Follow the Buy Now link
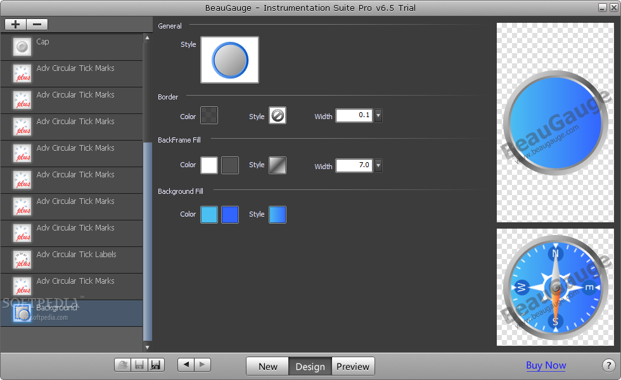621x380 pixels. click(x=546, y=365)
